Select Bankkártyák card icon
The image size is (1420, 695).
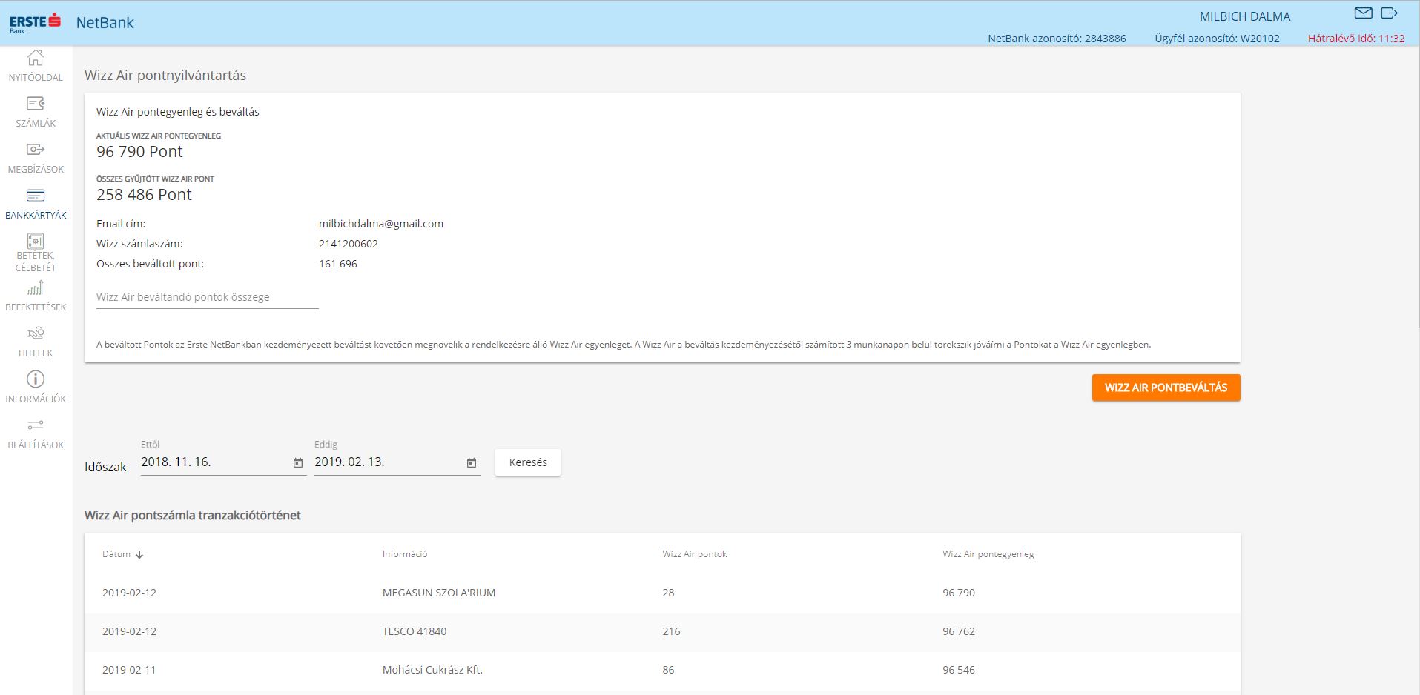[36, 196]
